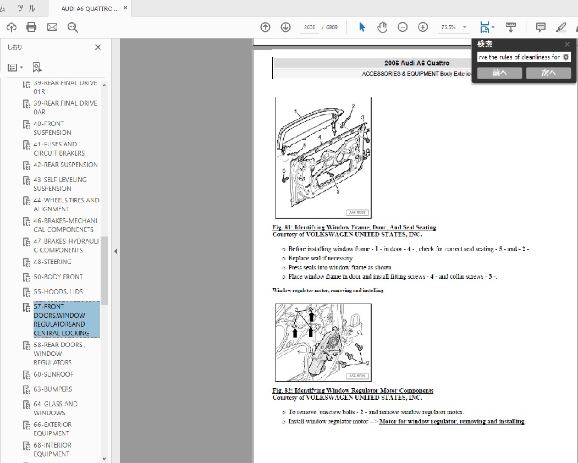Click the bookmarks panel scrollbar thumb
The width and height of the screenshot is (578, 463).
click(104, 271)
